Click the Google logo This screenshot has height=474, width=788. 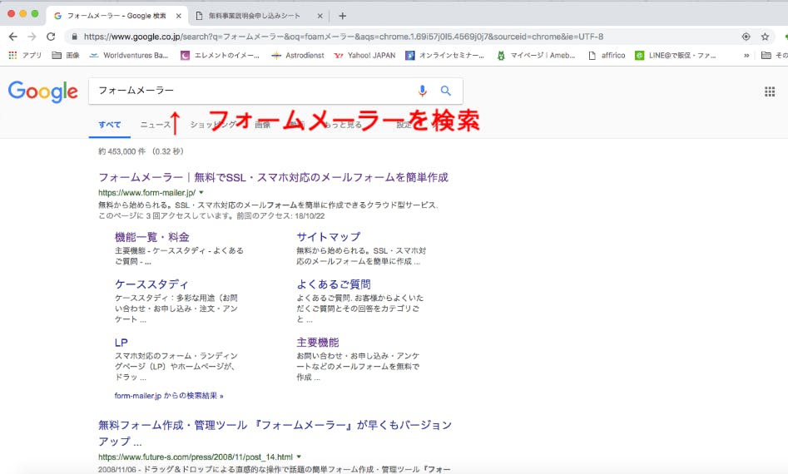pyautogui.click(x=42, y=91)
